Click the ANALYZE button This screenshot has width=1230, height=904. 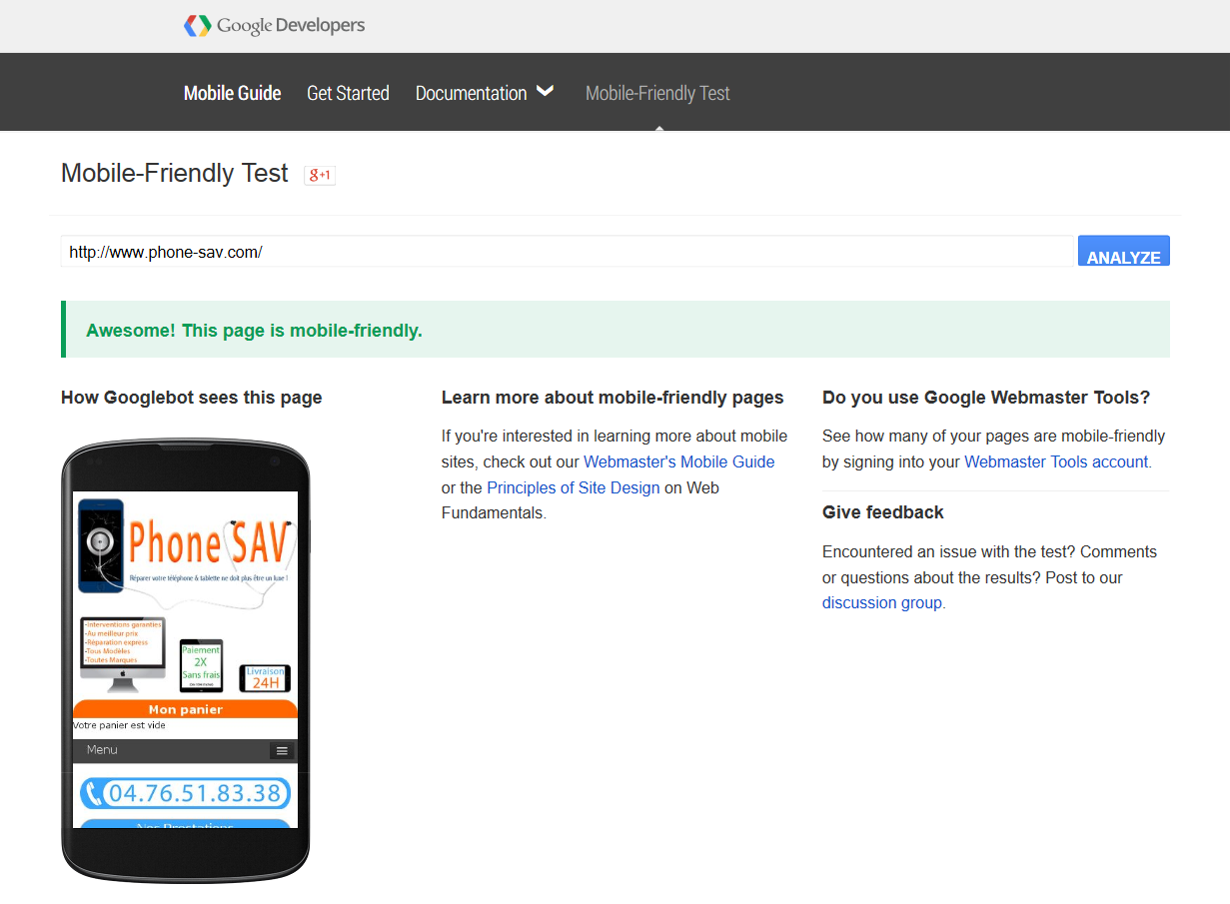click(1124, 252)
